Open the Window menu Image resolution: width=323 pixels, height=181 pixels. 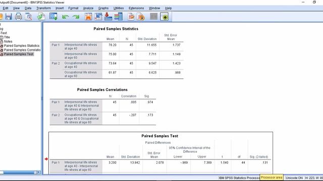[x=154, y=8]
